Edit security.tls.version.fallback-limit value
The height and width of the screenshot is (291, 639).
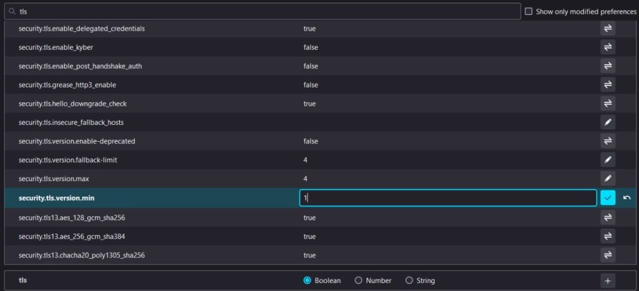click(607, 160)
